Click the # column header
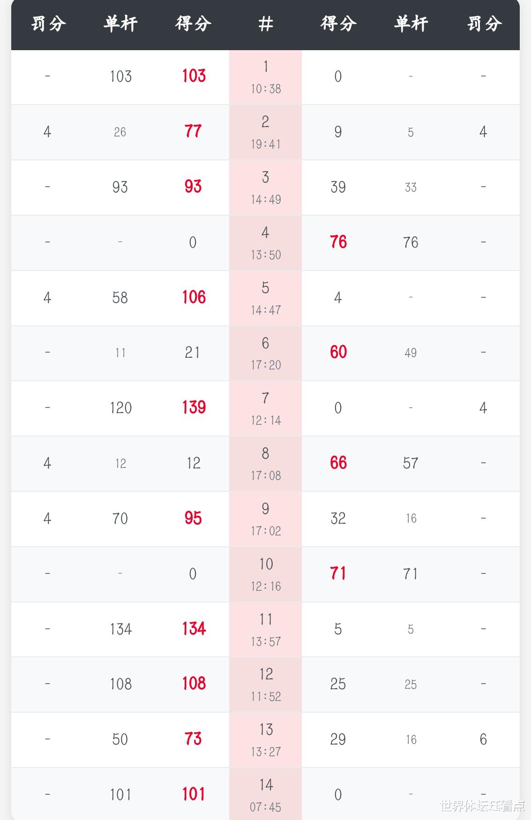The image size is (531, 820). [x=265, y=24]
